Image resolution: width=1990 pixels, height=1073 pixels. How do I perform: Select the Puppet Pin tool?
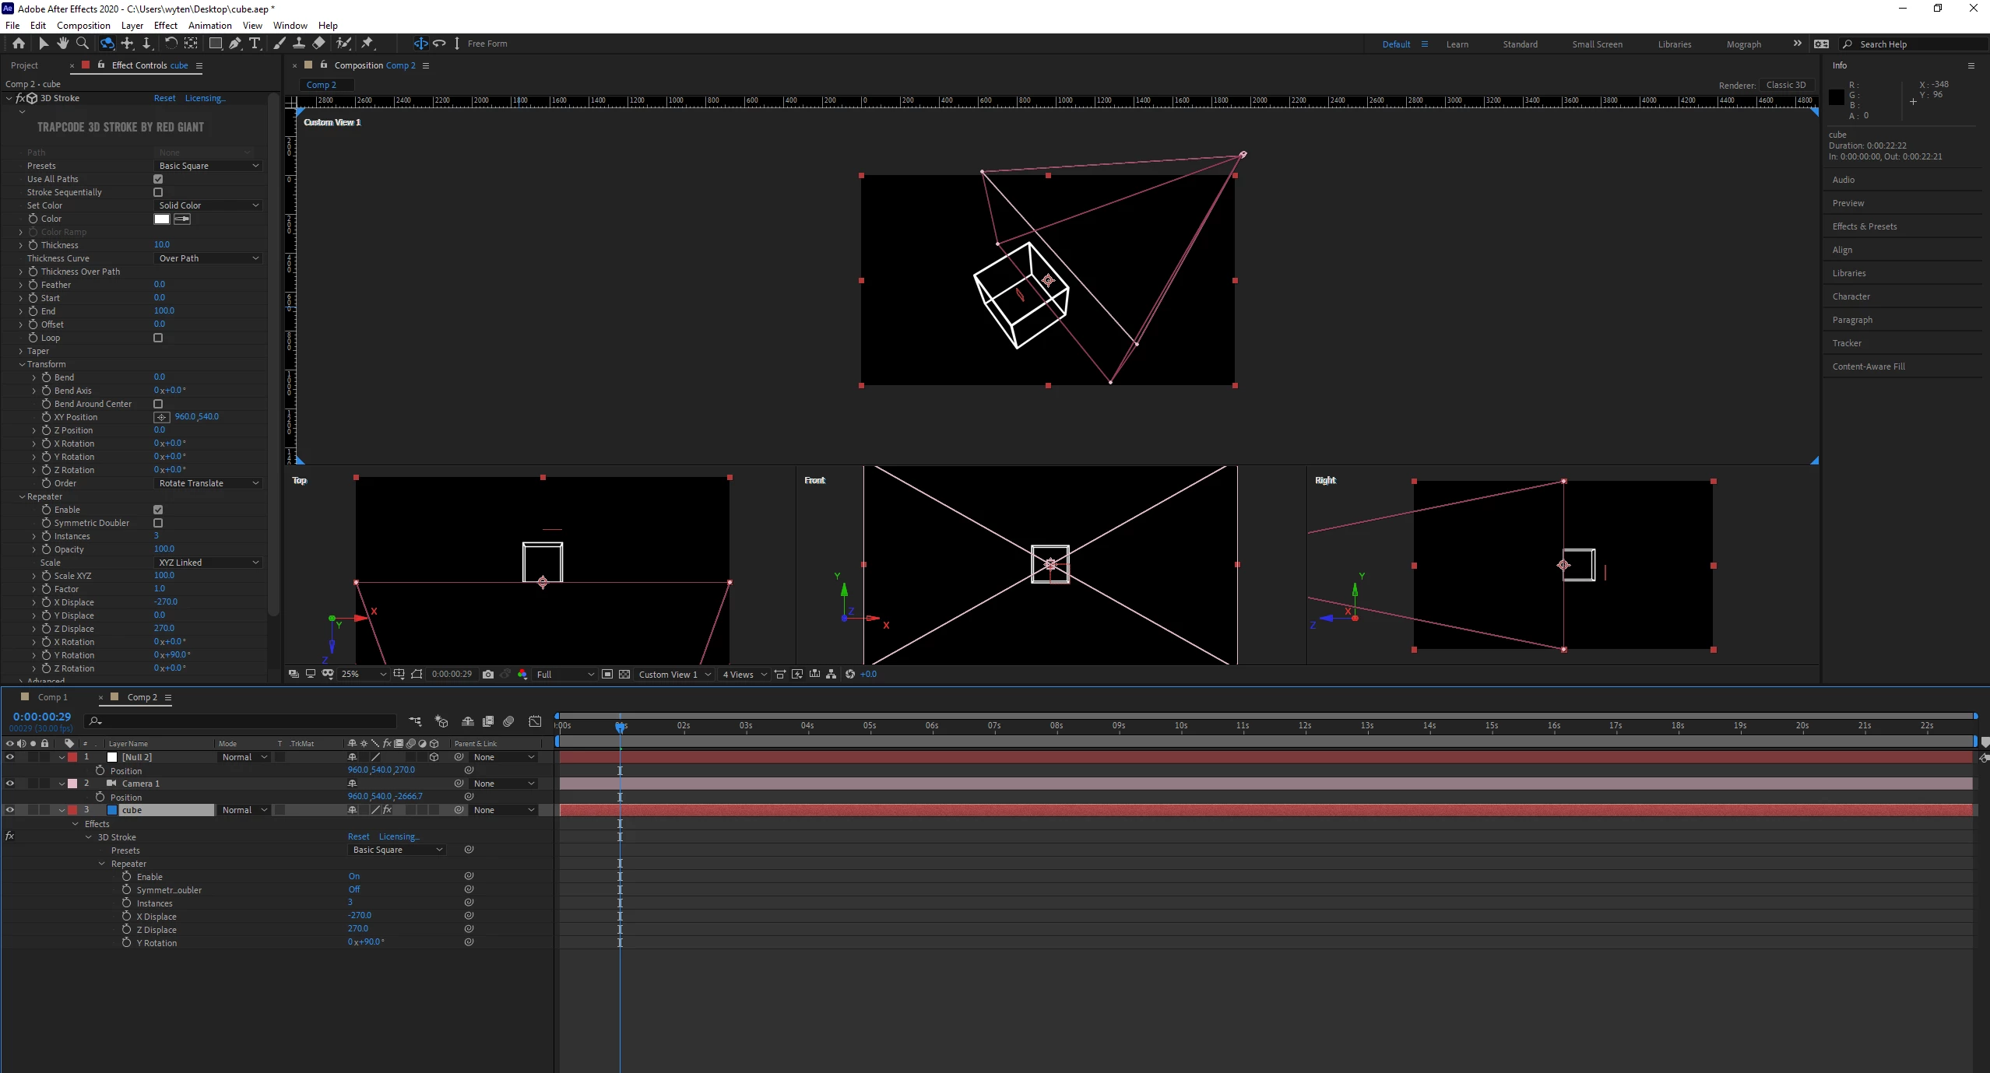pyautogui.click(x=367, y=44)
